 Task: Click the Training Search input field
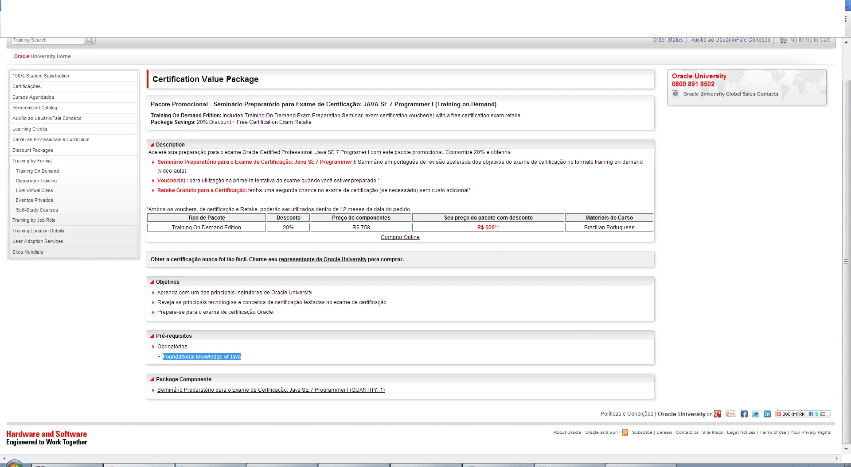[47, 40]
